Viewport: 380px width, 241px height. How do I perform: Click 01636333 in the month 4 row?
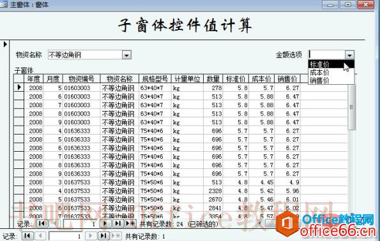click(x=82, y=131)
